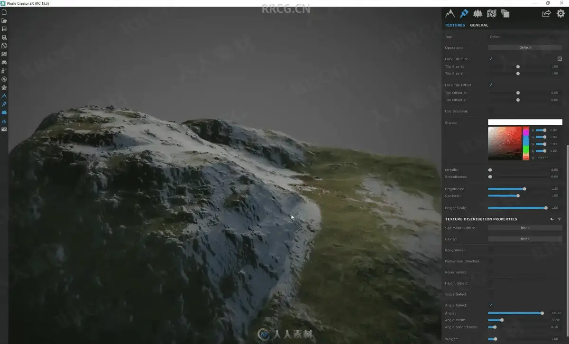Click the tile size expand icon

560,59
